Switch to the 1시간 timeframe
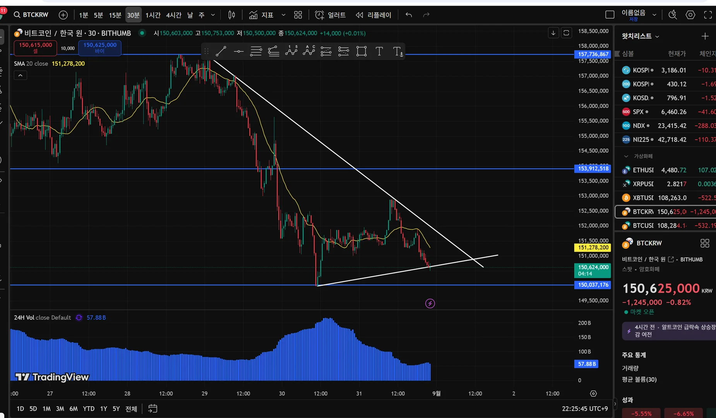This screenshot has height=418, width=716. coord(153,15)
